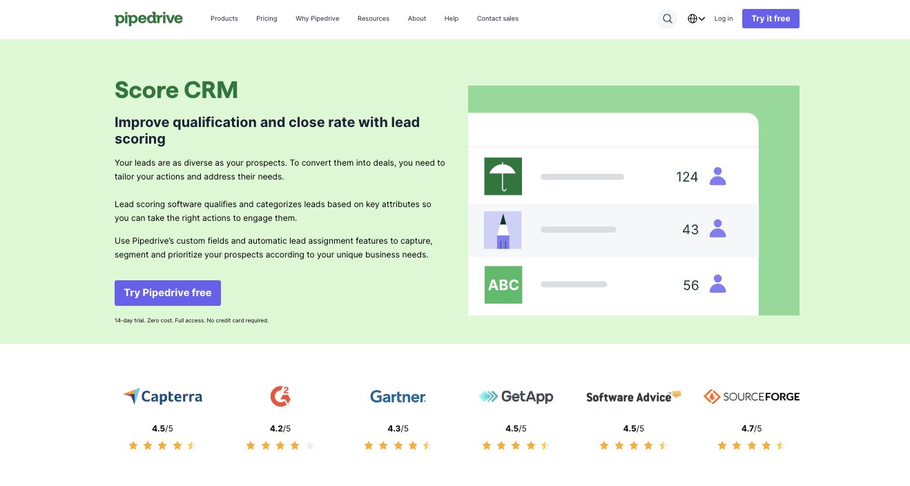Click the Gartner 4.3/5 rating text

pos(398,429)
